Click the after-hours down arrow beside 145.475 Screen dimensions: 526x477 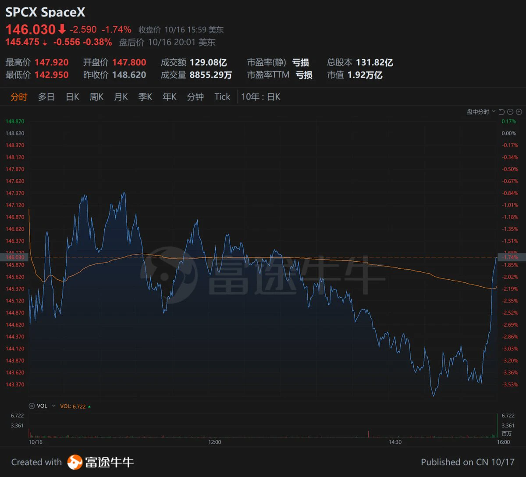[45, 43]
